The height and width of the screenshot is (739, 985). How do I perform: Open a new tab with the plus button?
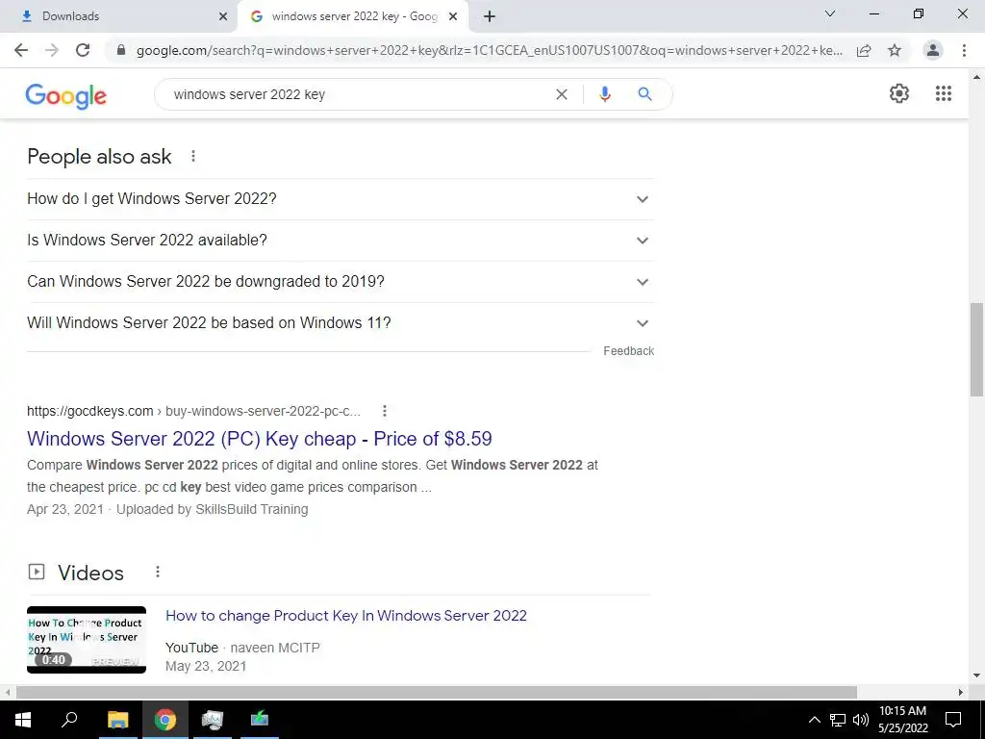coord(490,16)
